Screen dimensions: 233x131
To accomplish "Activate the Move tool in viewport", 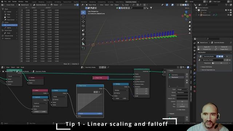I will [83, 21].
